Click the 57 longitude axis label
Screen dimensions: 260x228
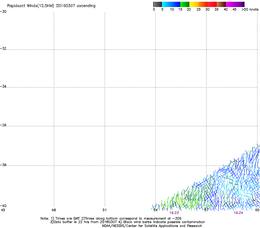tap(206, 210)
